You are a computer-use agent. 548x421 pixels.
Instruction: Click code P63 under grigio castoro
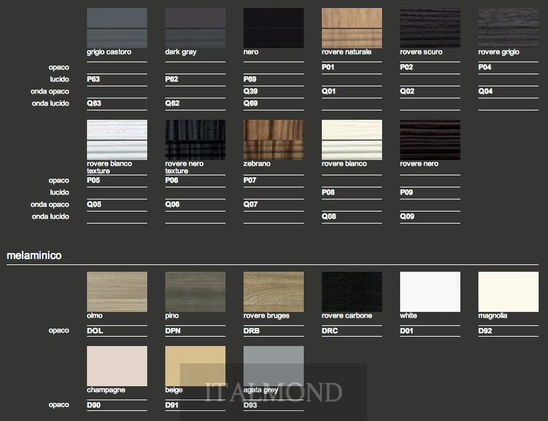coord(93,79)
